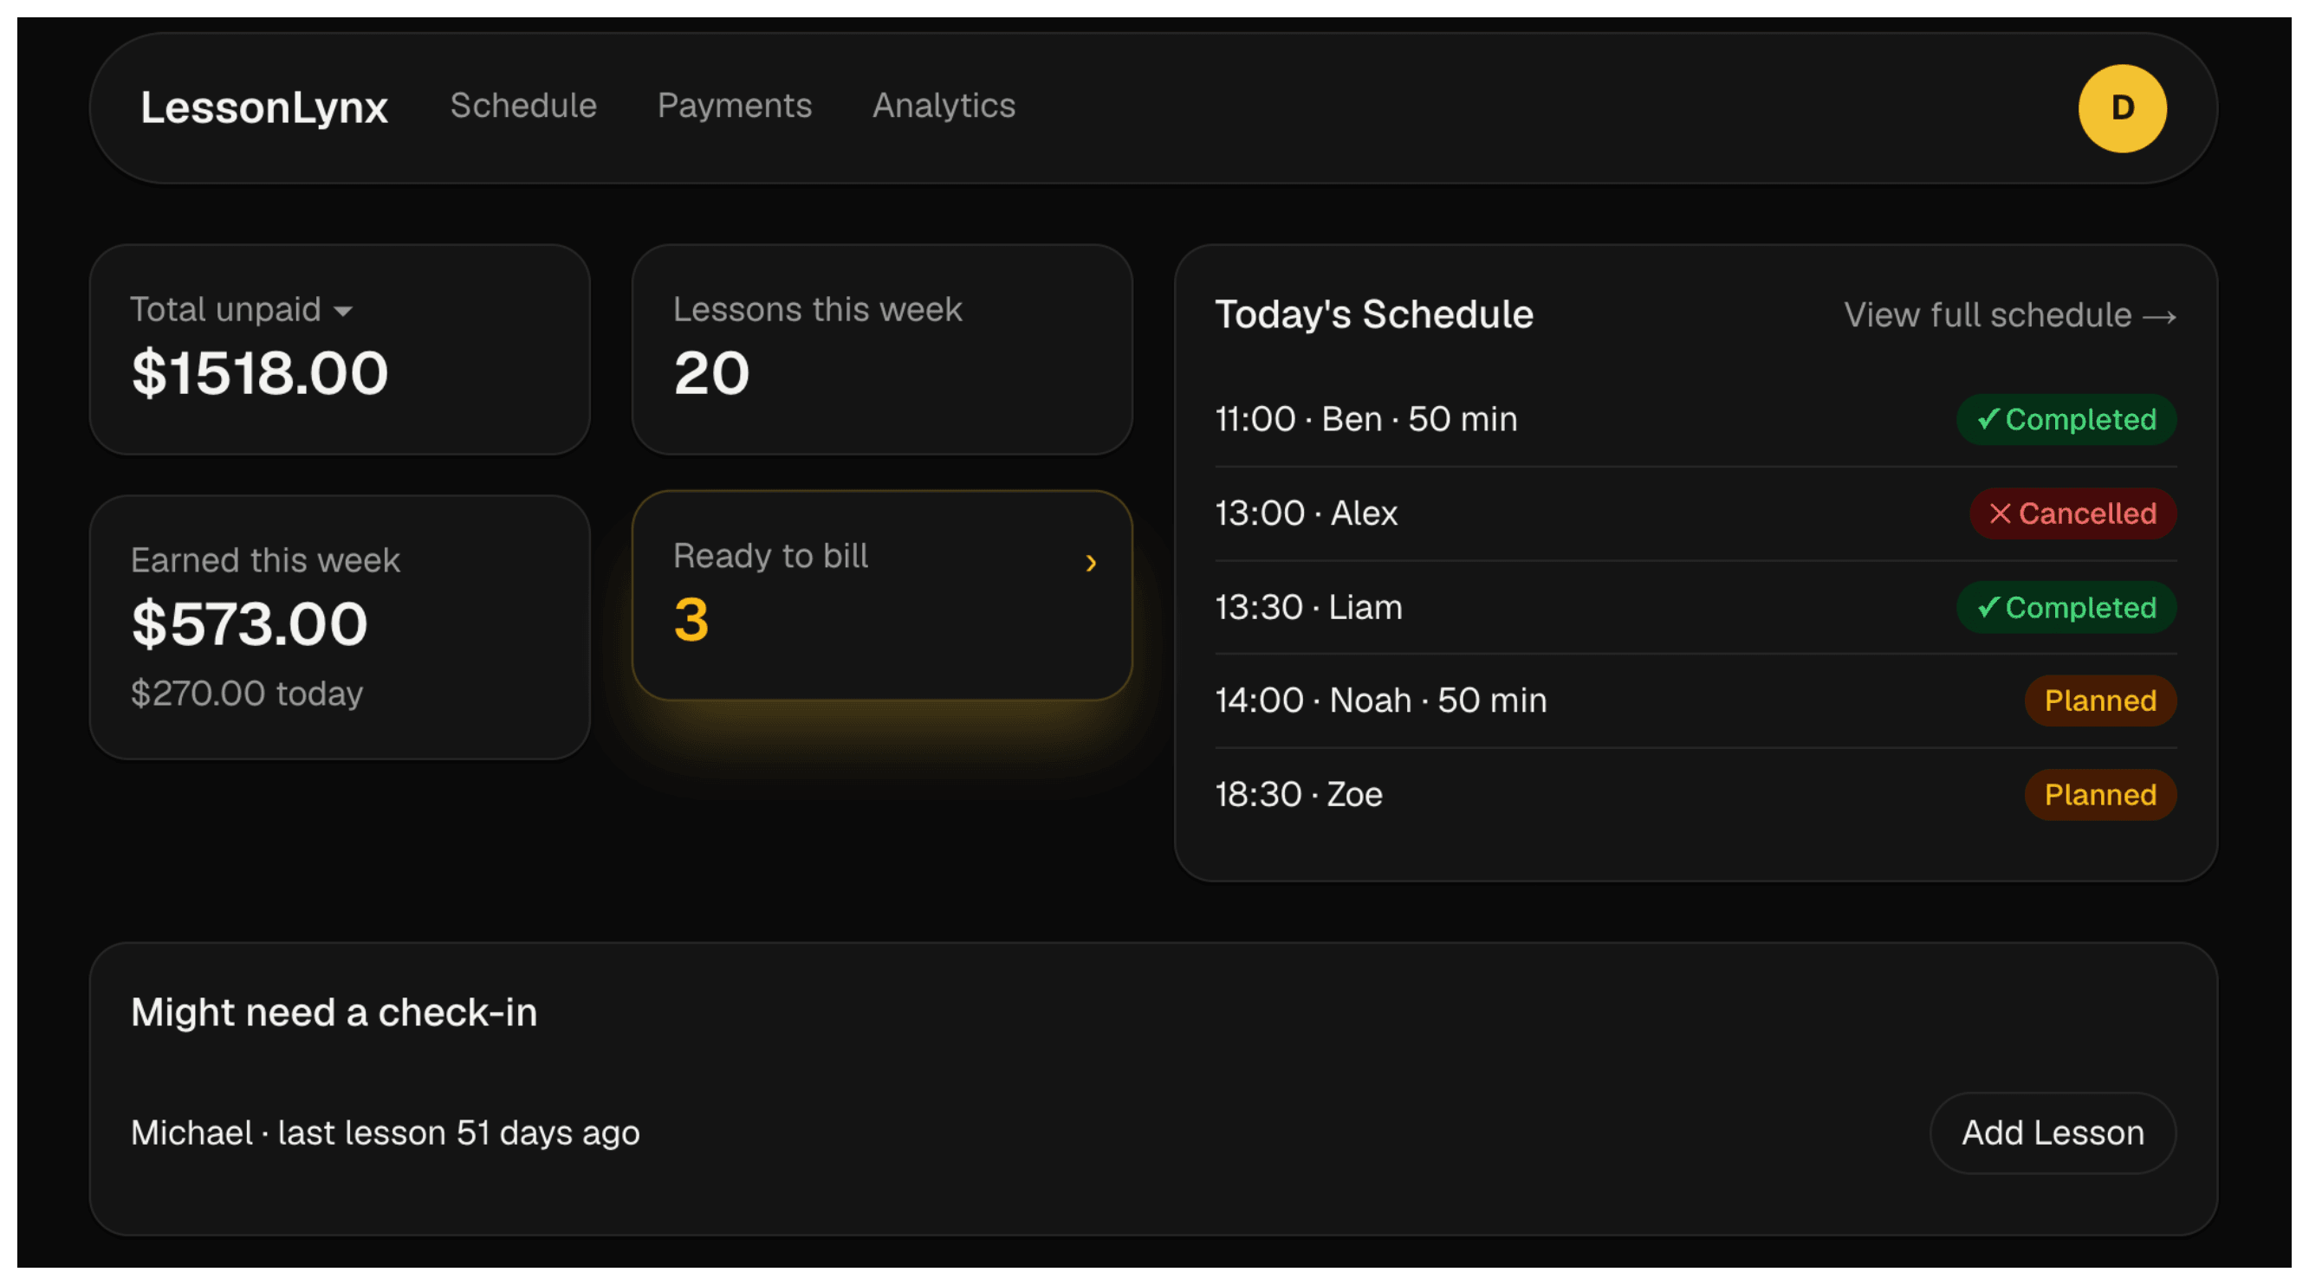Go to the Payments section

pos(734,106)
